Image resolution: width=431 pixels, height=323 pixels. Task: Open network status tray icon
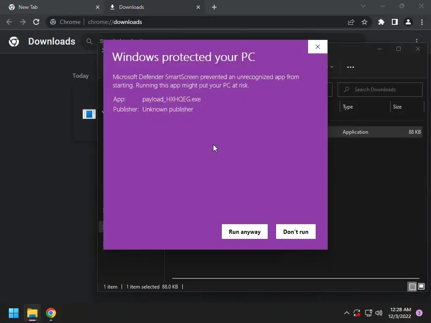coord(368,313)
